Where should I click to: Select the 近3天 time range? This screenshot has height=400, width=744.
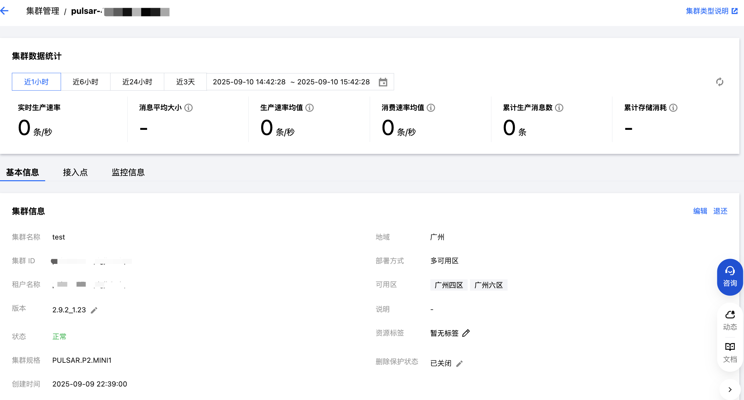[185, 82]
